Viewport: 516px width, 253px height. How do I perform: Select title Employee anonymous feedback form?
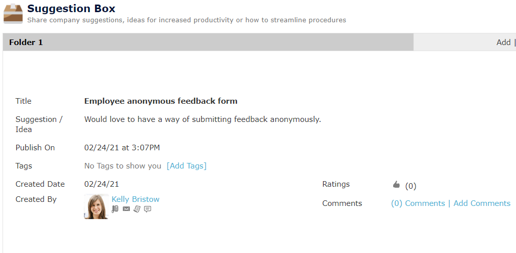click(x=161, y=101)
